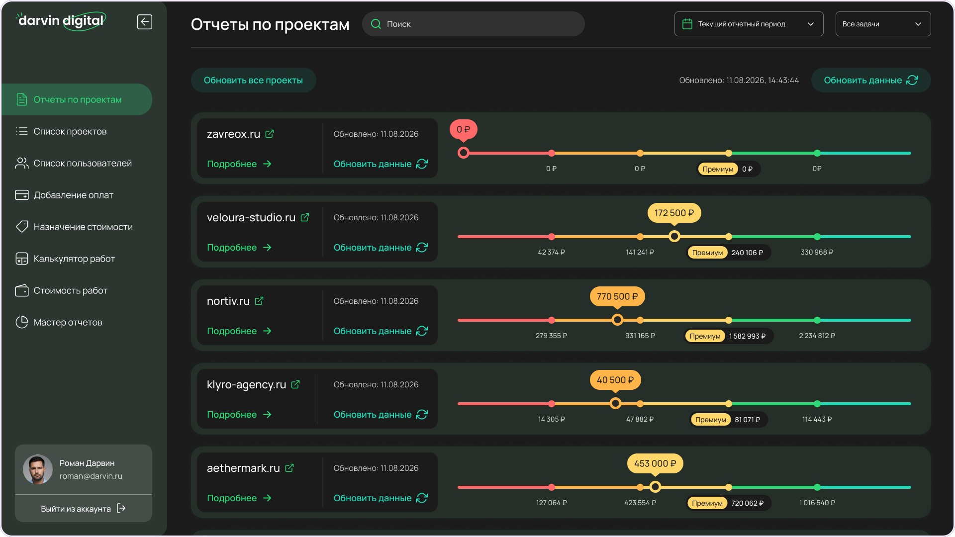Open external link icon for klyro-agency.ru
This screenshot has width=955, height=537.
(295, 384)
